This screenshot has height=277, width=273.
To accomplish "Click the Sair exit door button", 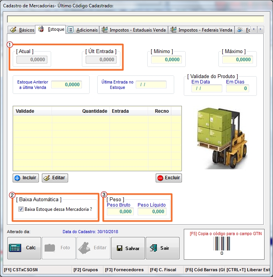I will tap(162, 248).
